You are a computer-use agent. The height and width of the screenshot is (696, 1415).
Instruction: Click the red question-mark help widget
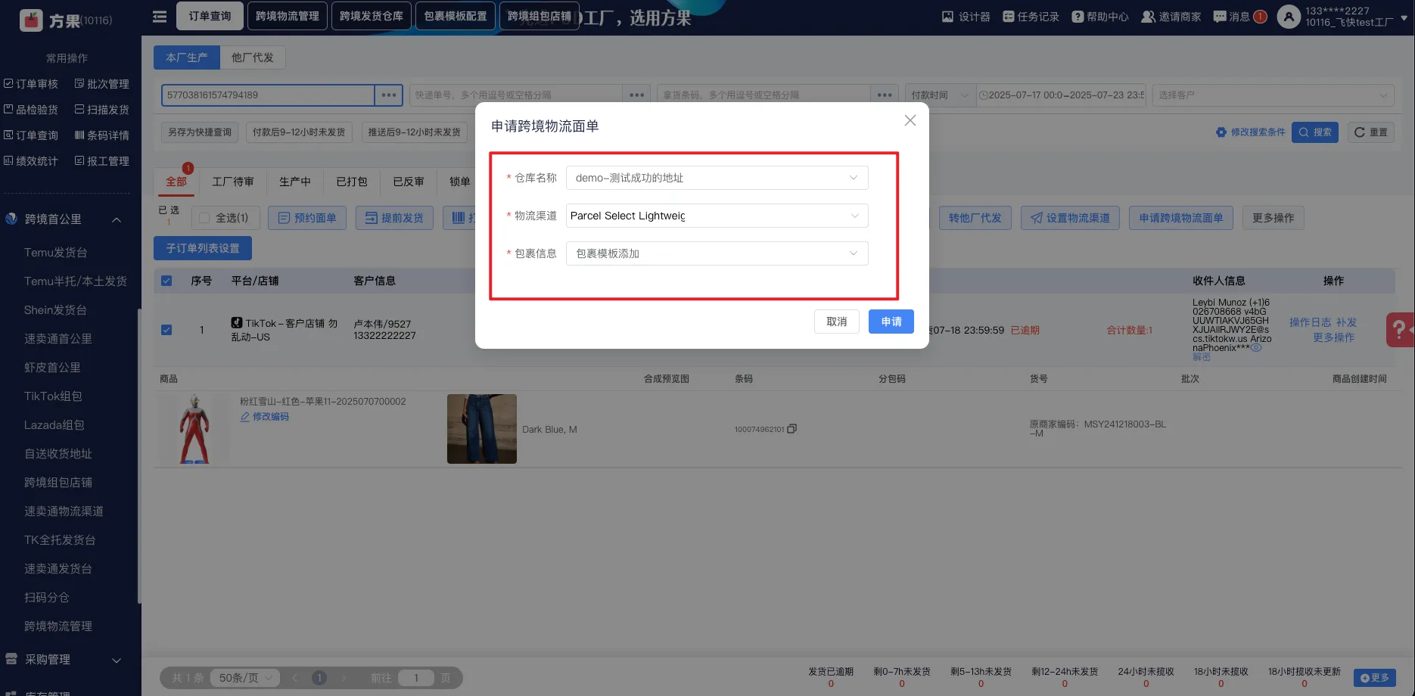pos(1400,330)
